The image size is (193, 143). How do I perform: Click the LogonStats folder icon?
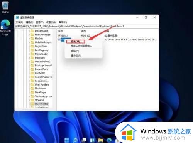pos(32,46)
